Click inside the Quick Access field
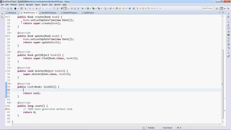 click(207, 8)
